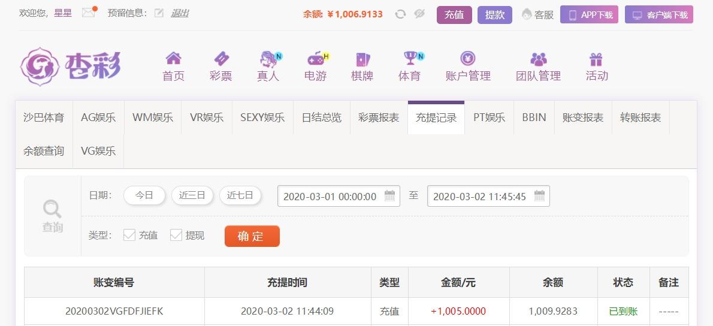
Task: Select the 近七日 date filter
Action: pyautogui.click(x=240, y=195)
